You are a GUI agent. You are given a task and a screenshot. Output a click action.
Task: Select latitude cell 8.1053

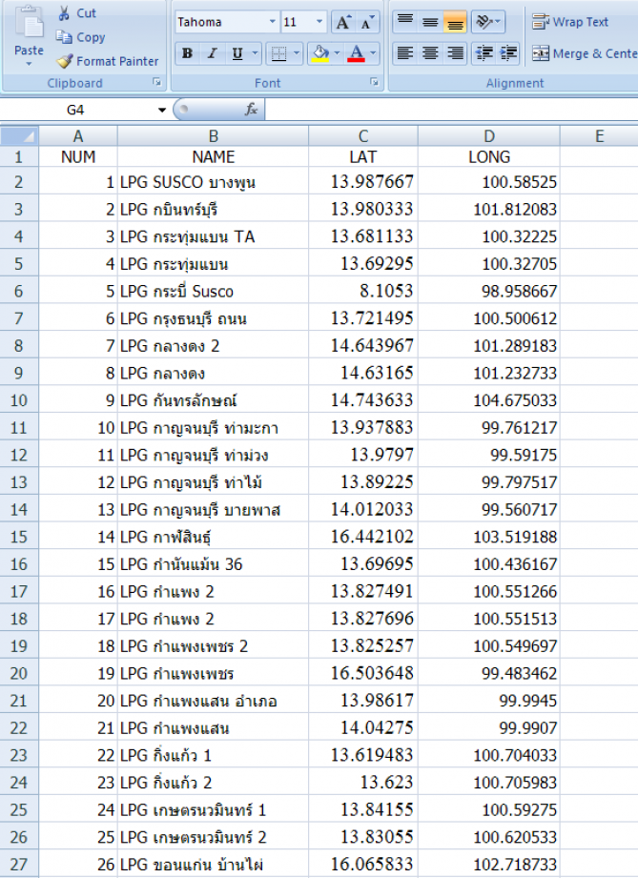pyautogui.click(x=363, y=291)
